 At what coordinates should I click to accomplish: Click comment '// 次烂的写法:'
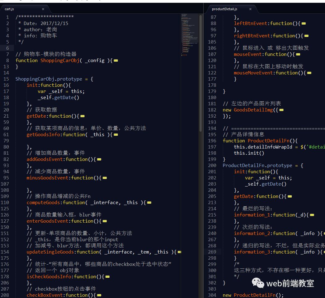pos(253,227)
